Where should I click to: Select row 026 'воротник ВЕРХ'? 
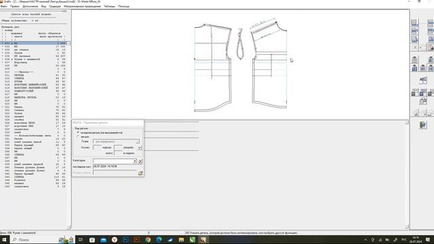point(33,123)
